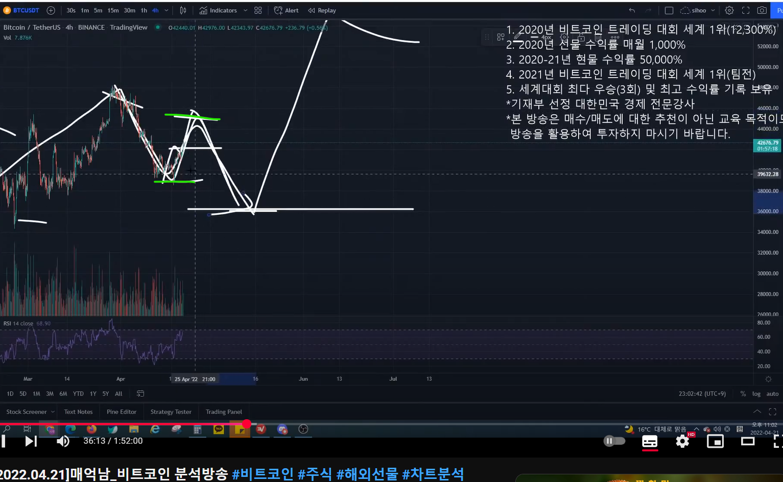Toggle percent scale mode
The height and width of the screenshot is (482, 783).
coord(743,394)
